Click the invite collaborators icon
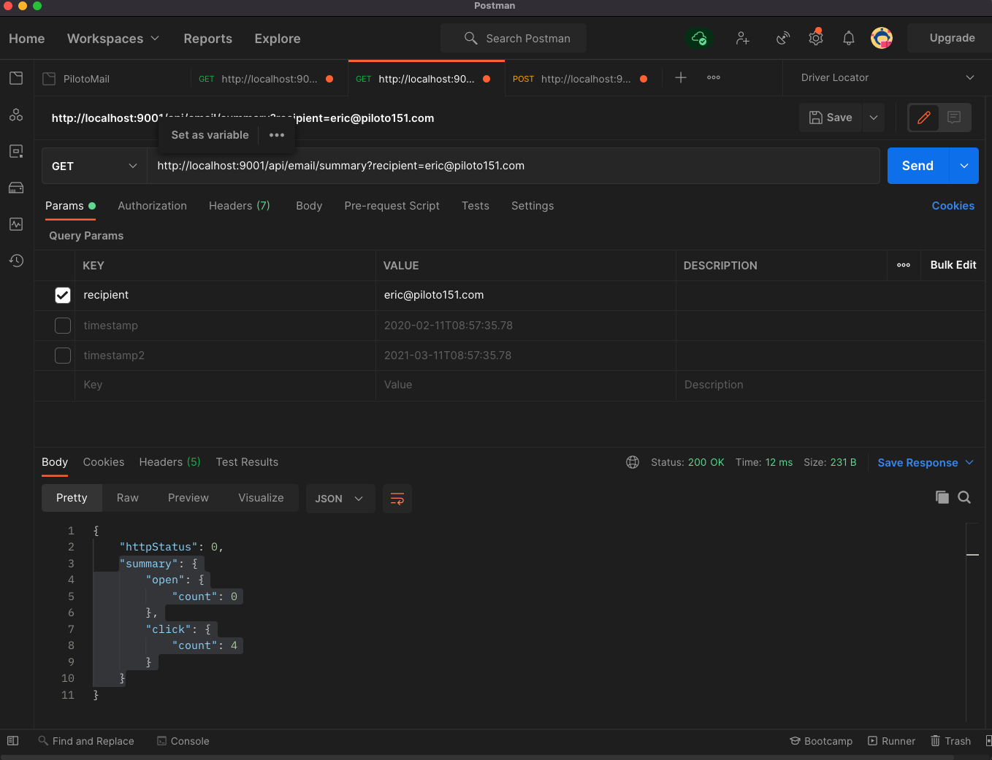The height and width of the screenshot is (760, 992). coord(743,38)
